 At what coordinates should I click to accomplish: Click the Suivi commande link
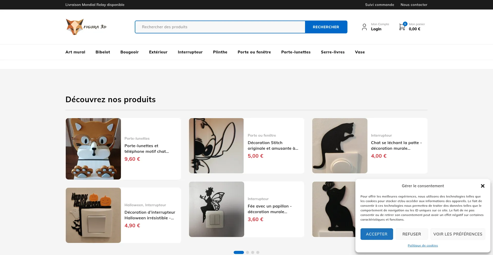click(x=380, y=5)
